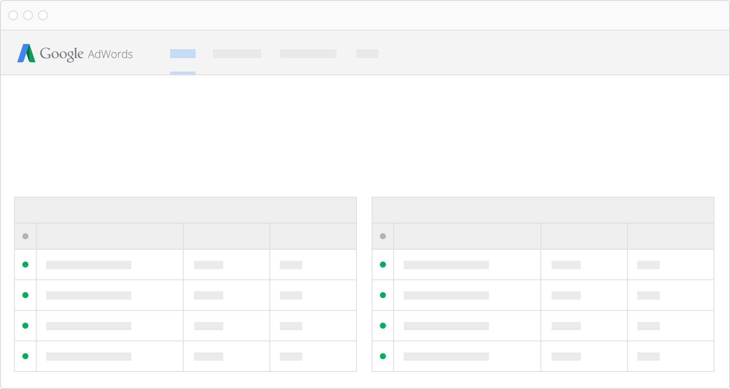Click grey status dot in left table header

pos(25,236)
